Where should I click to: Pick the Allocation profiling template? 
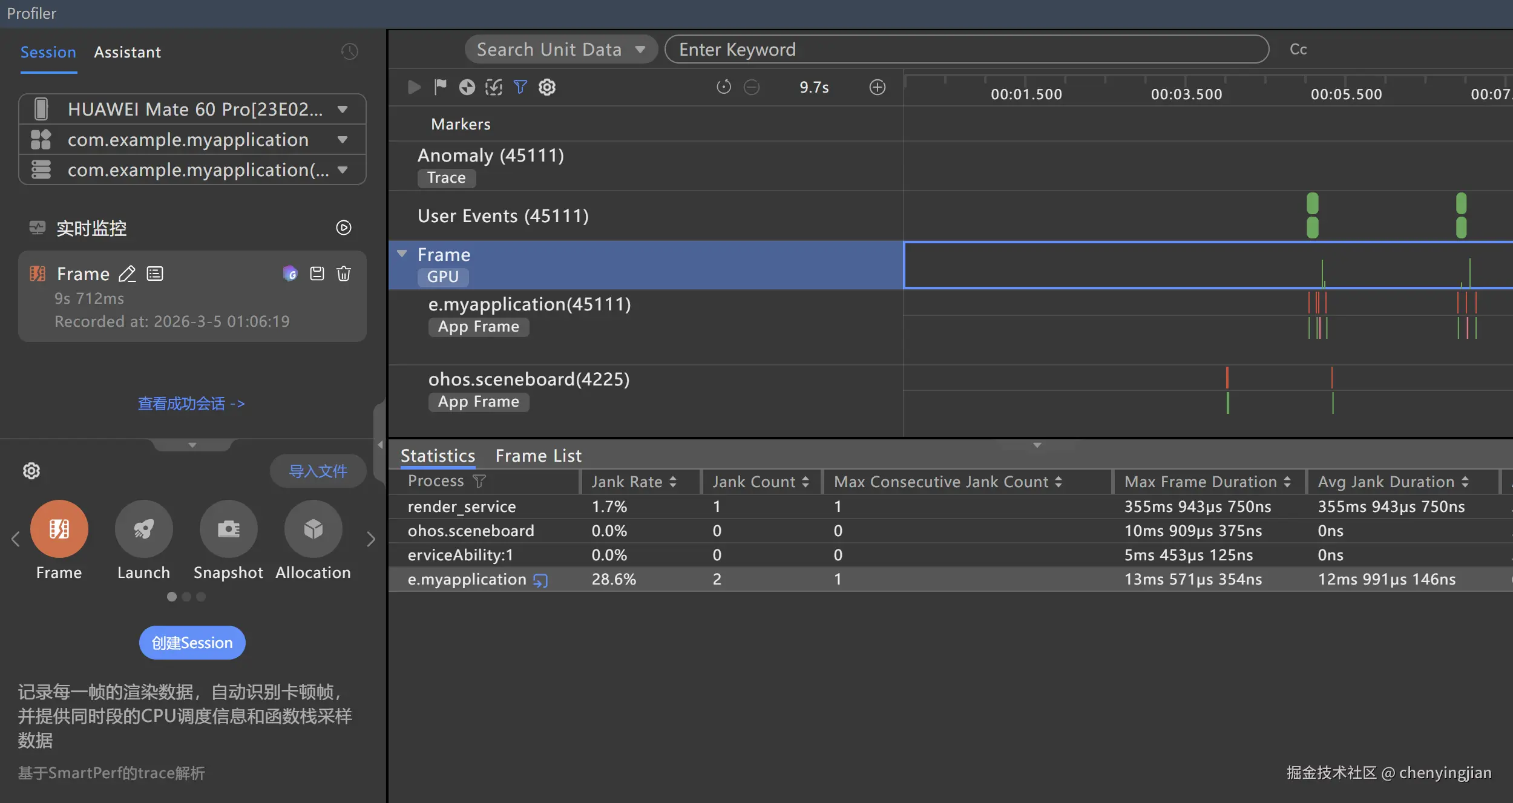[313, 529]
